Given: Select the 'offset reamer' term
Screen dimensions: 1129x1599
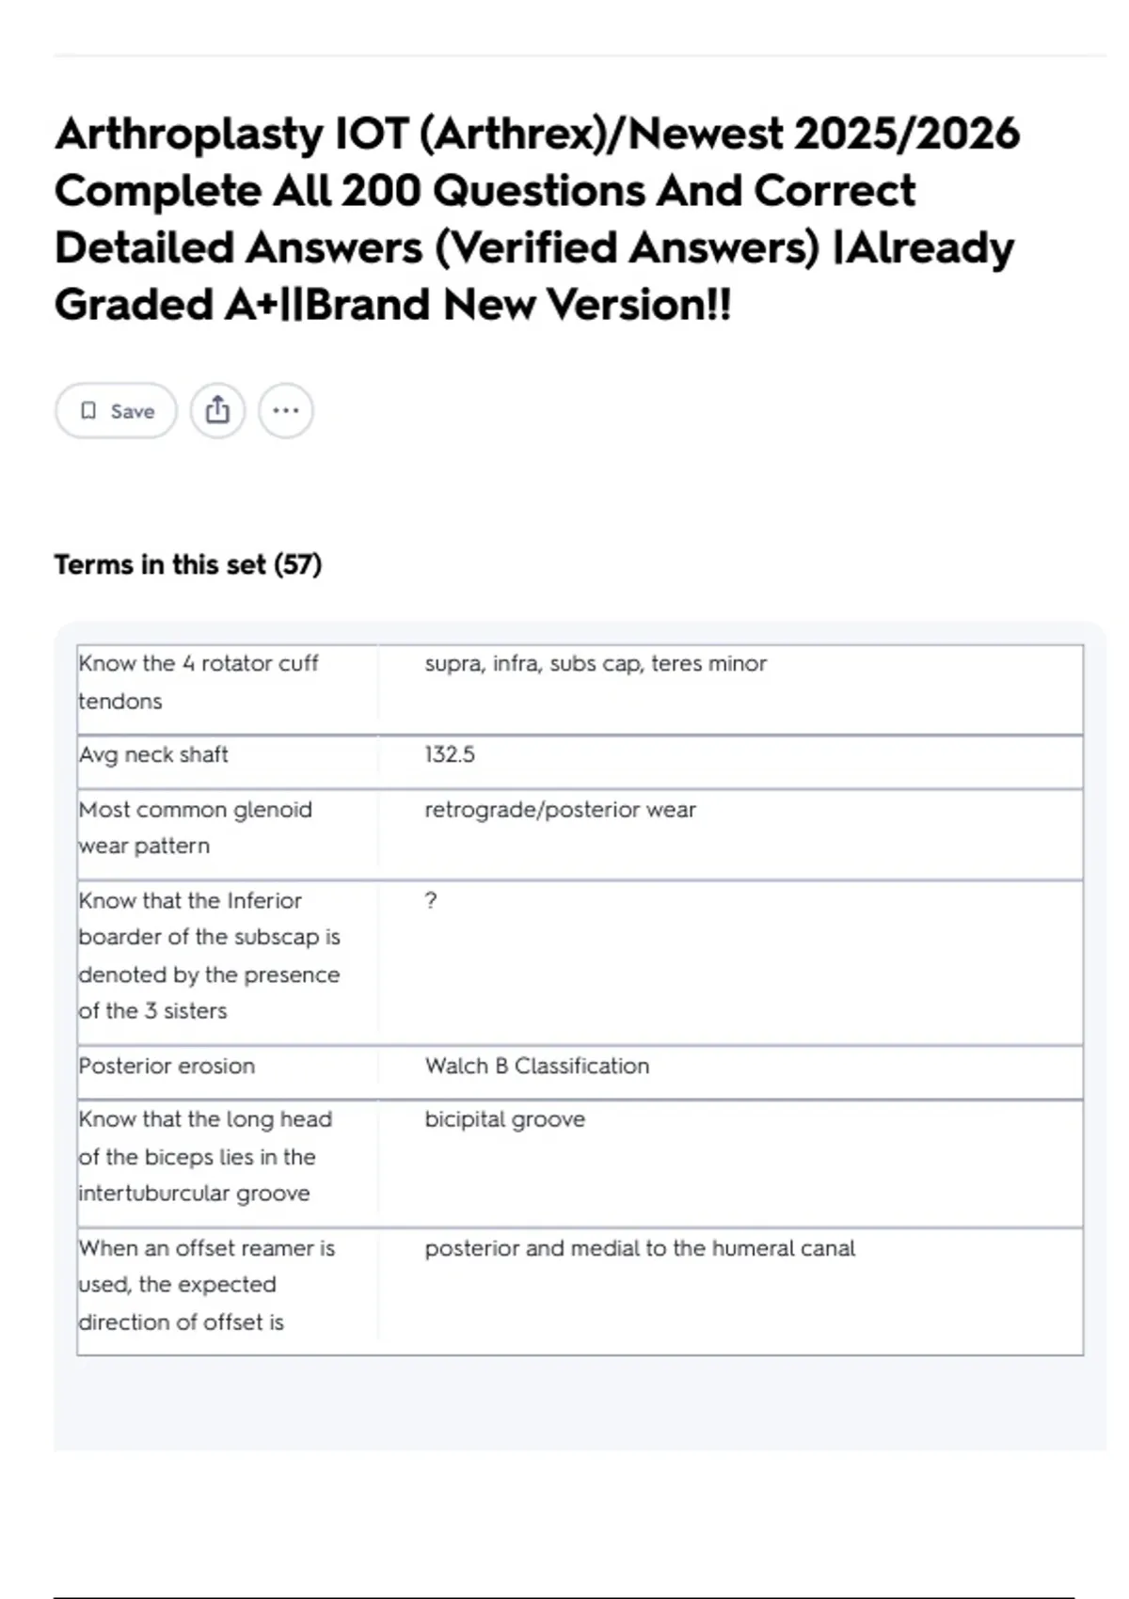Looking at the screenshot, I should point(207,1285).
